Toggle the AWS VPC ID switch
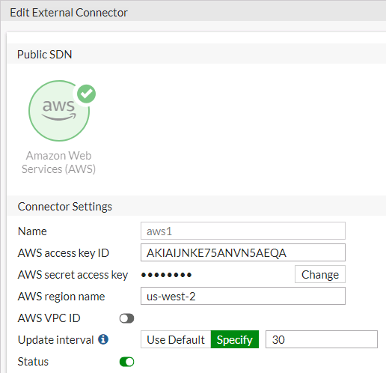 click(126, 318)
